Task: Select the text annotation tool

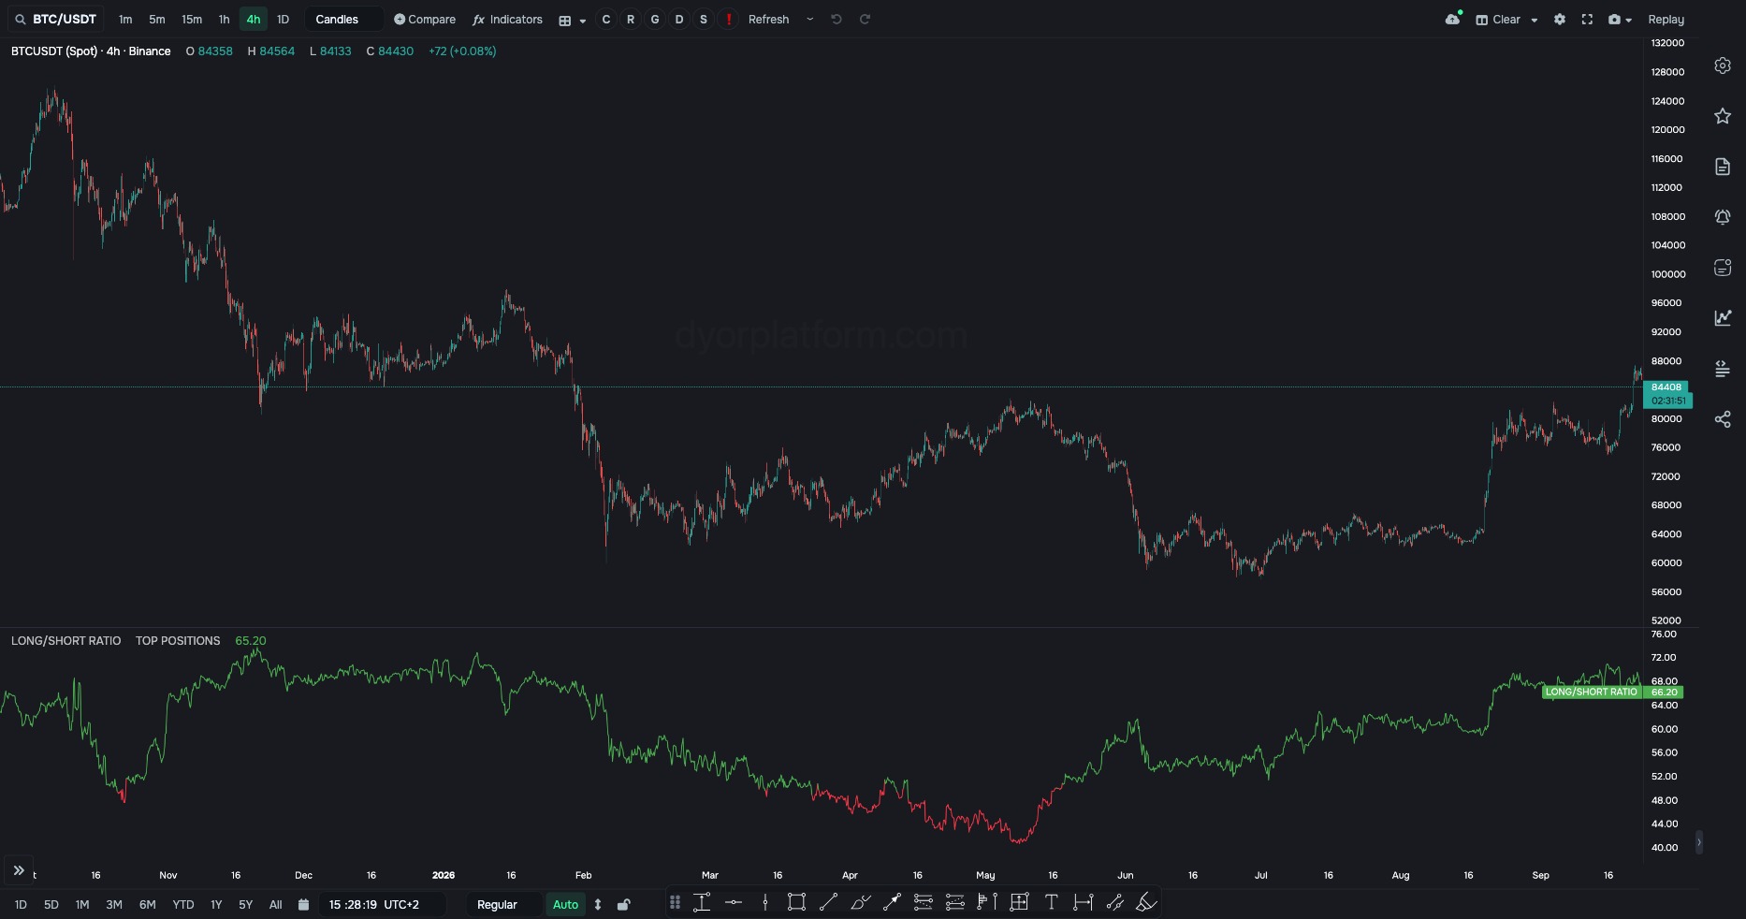Action: [1051, 902]
